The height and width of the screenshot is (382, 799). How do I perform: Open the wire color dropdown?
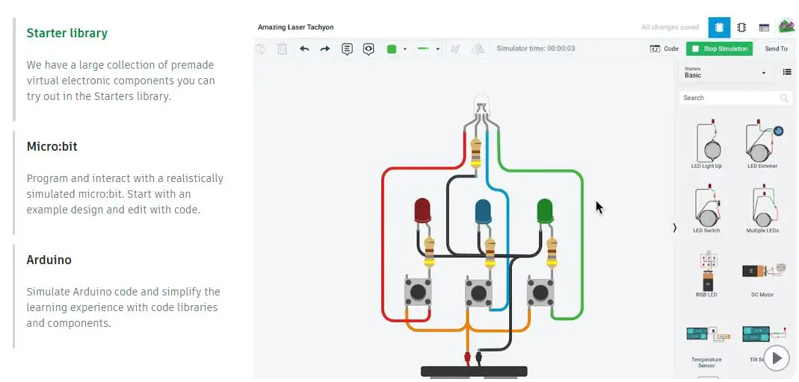coord(405,49)
